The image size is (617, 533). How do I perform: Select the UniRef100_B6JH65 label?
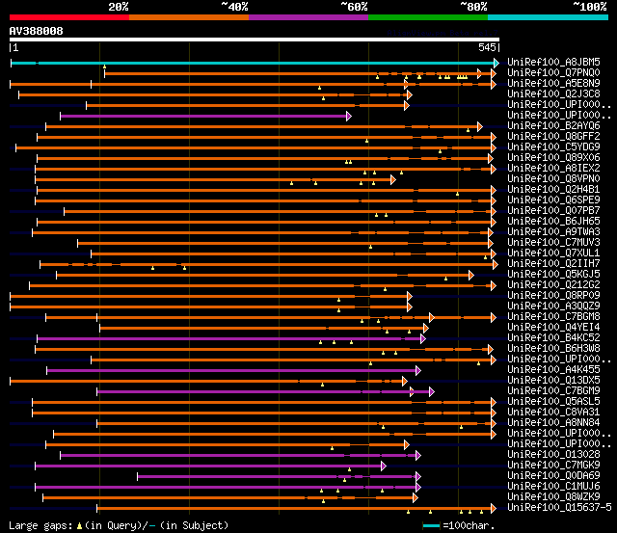(553, 222)
